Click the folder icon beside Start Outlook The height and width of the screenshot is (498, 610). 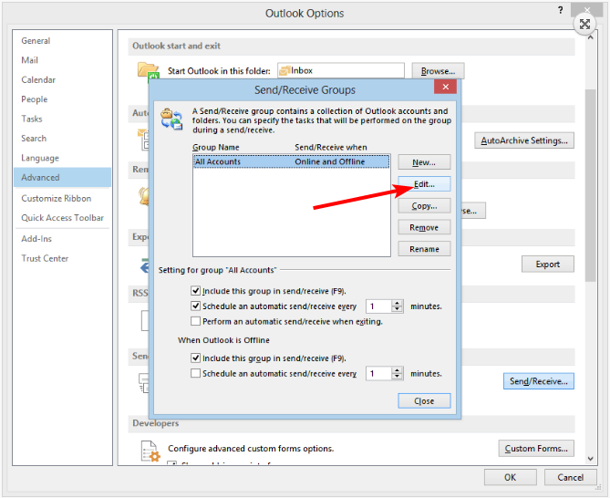(x=147, y=70)
